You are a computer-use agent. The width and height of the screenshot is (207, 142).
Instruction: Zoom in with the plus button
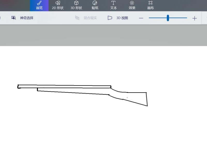[x=195, y=18]
